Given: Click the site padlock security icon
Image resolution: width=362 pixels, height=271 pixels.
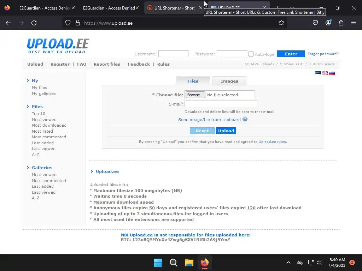Looking at the screenshot, I should tap(78, 23).
